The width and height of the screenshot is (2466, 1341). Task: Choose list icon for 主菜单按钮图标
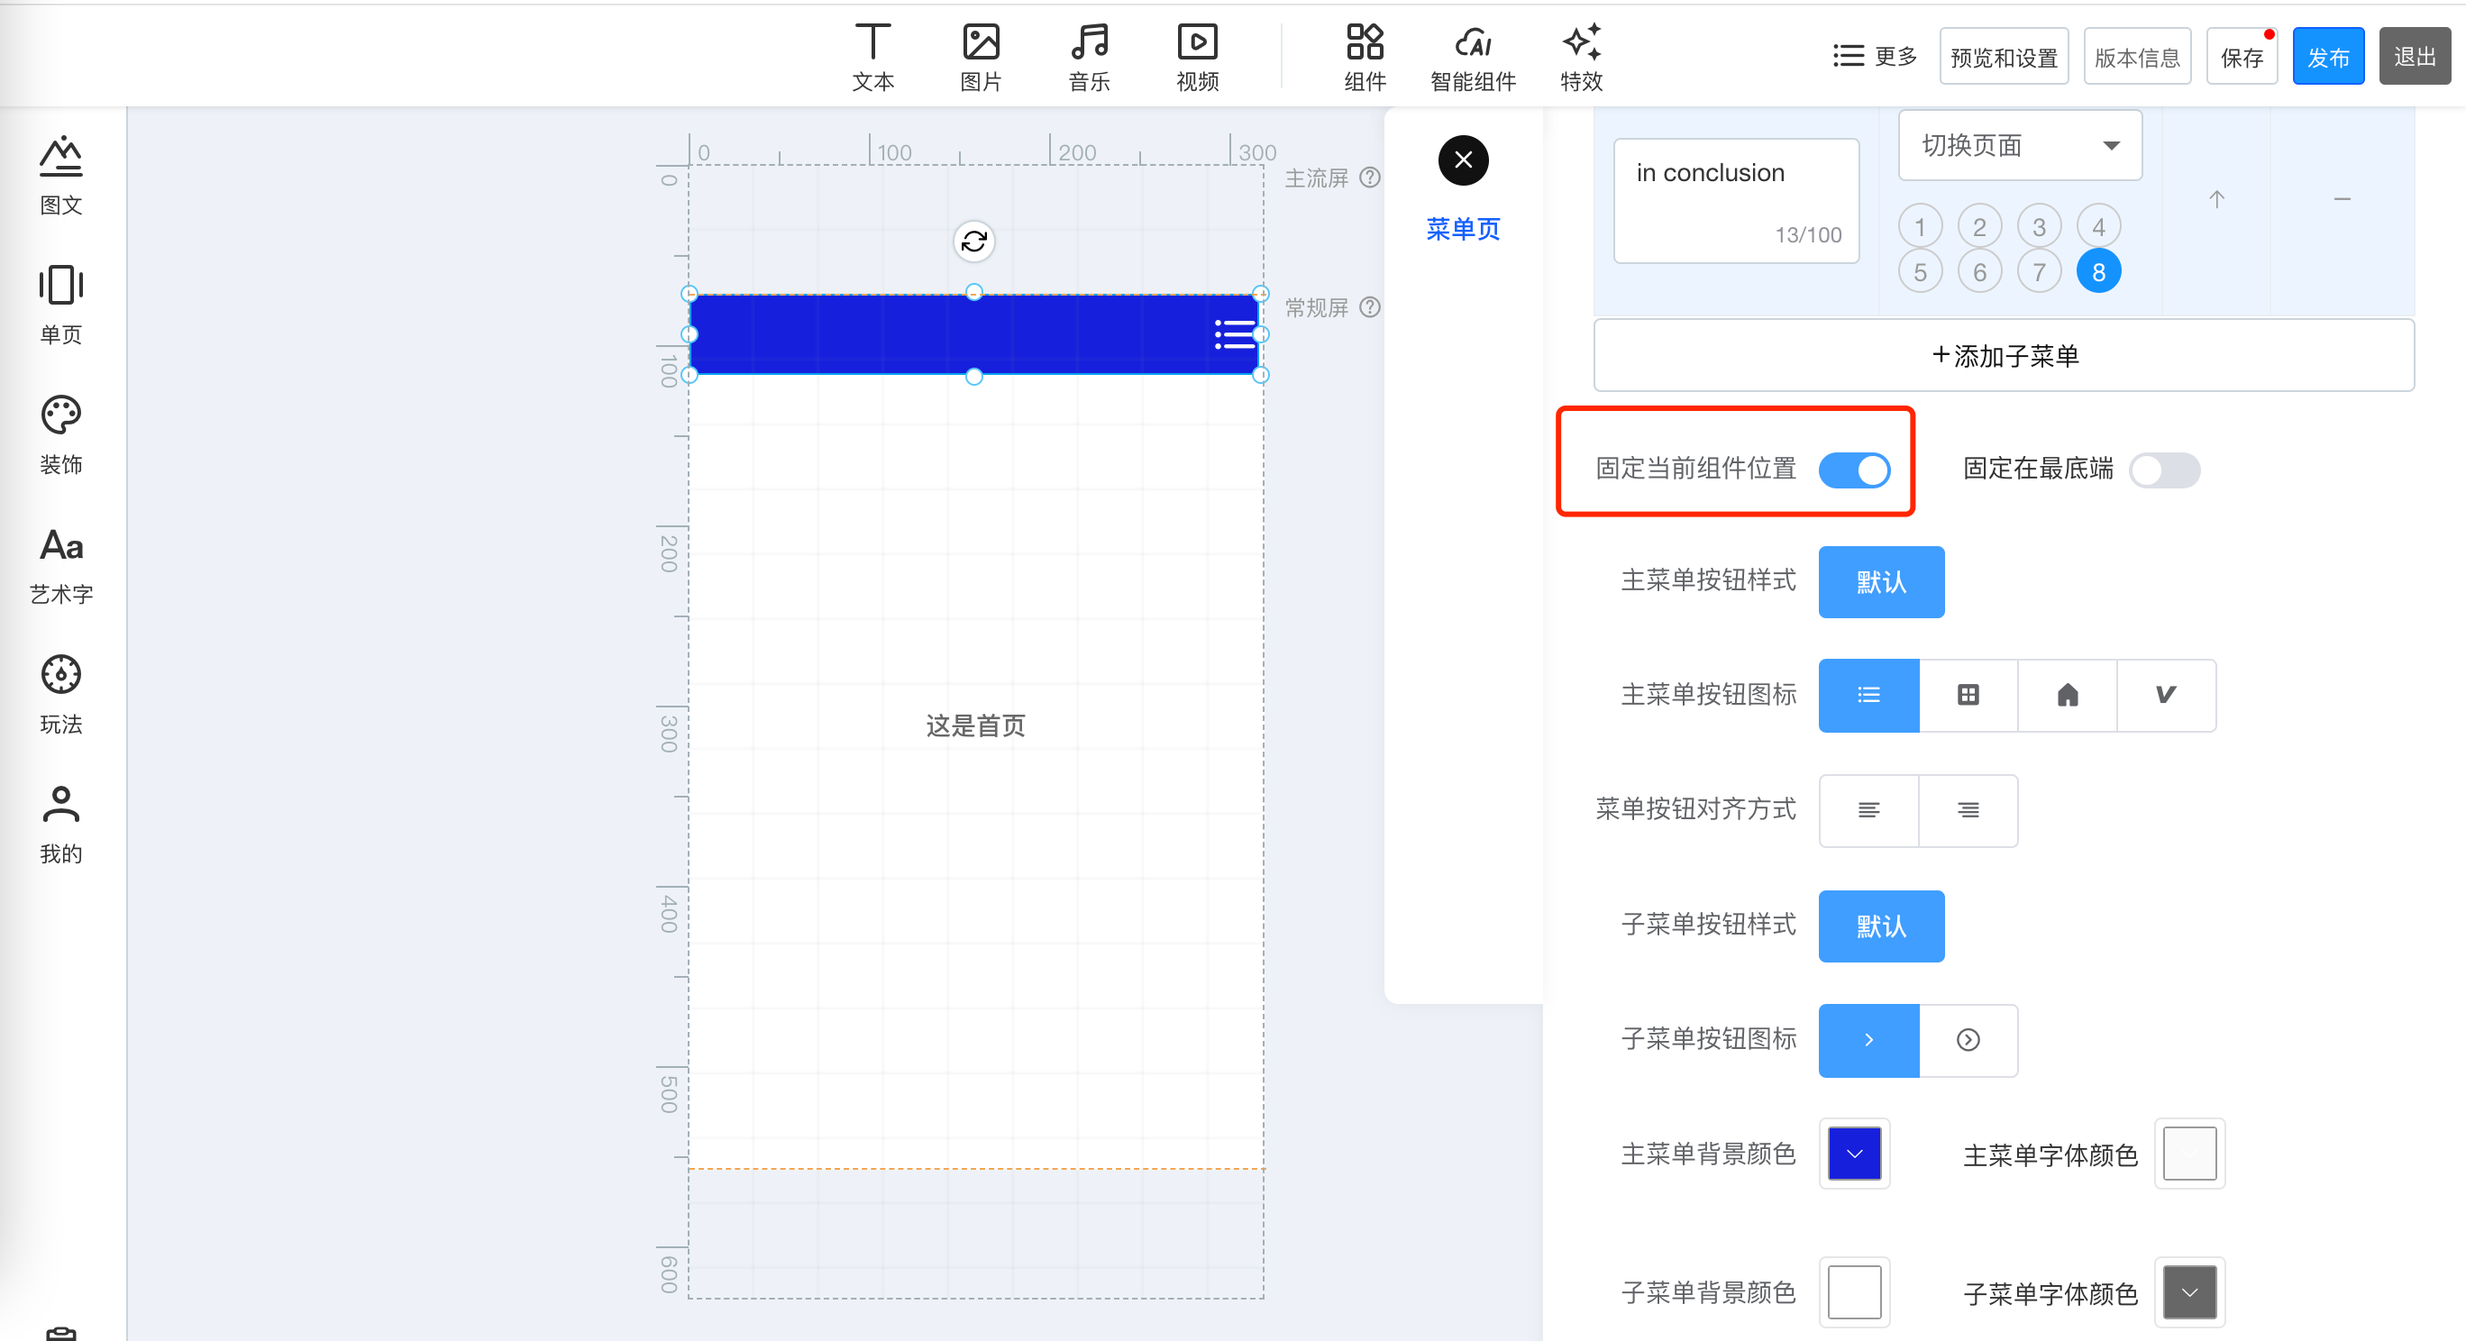click(1868, 695)
